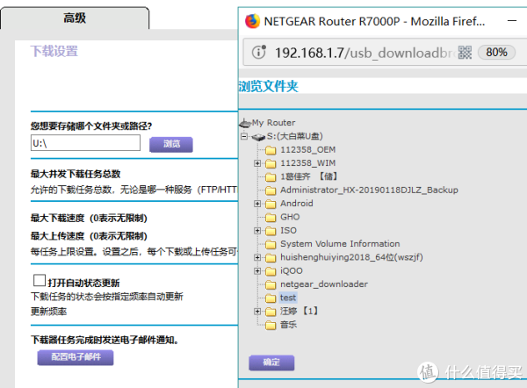Switch to the 高级 tab
The height and width of the screenshot is (388, 527).
[x=75, y=18]
